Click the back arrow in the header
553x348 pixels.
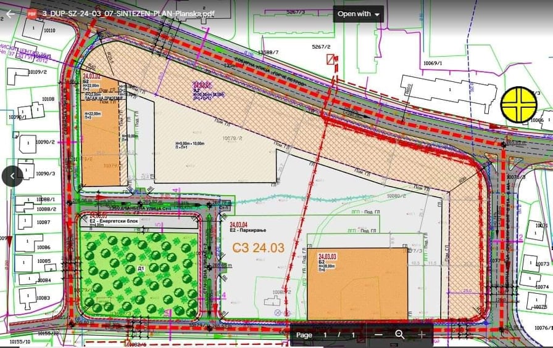coord(10,14)
